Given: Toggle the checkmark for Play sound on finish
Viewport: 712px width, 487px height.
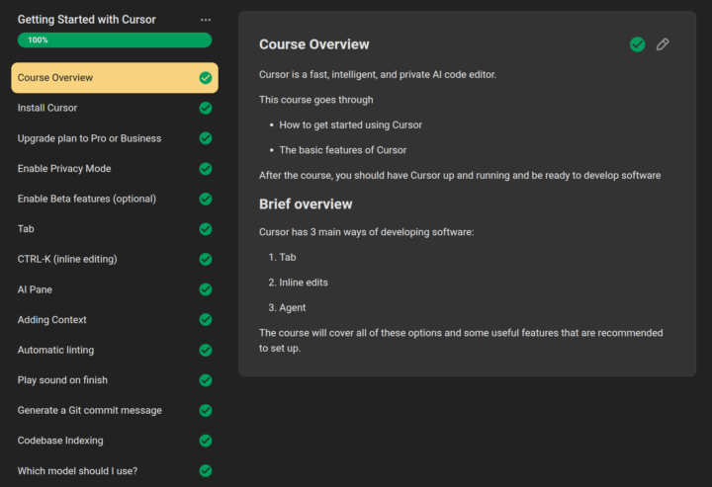Looking at the screenshot, I should tap(206, 380).
